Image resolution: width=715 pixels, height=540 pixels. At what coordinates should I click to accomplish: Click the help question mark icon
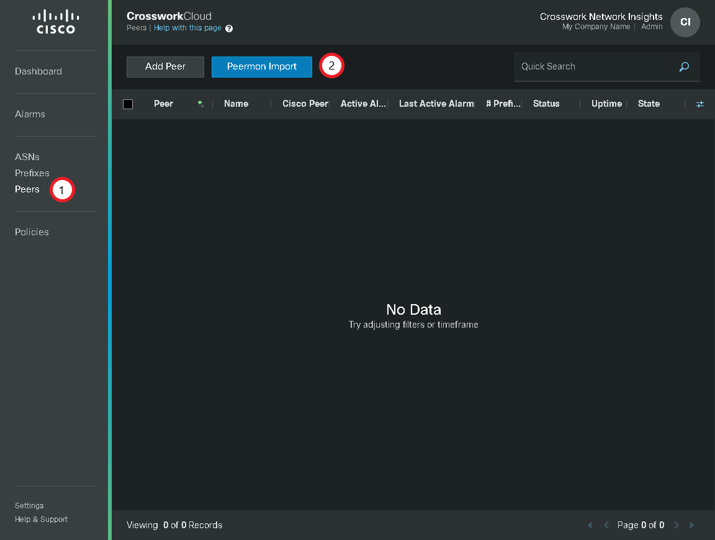pos(229,28)
